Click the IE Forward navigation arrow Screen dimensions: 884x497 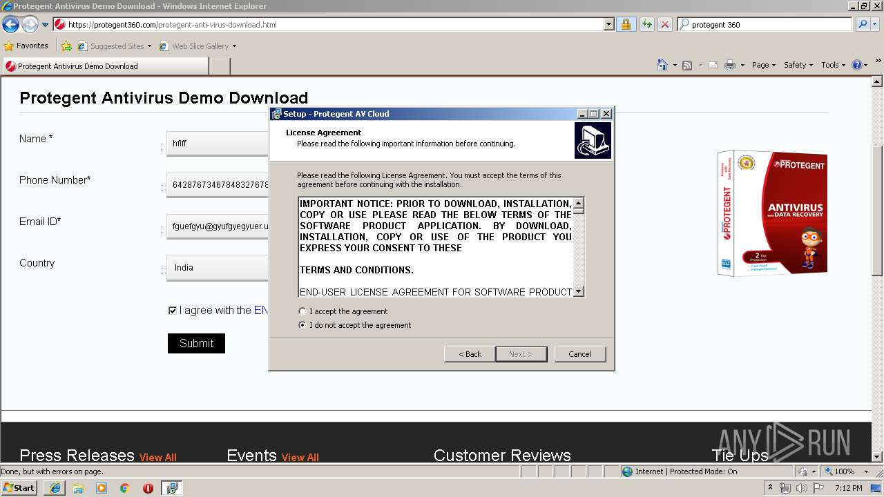coord(30,25)
